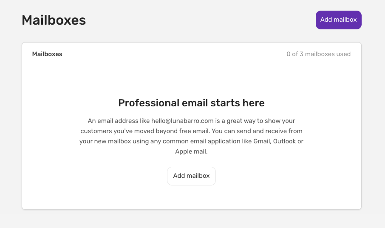The height and width of the screenshot is (228, 385).
Task: Select the large Mailboxes page title
Action: 54,20
